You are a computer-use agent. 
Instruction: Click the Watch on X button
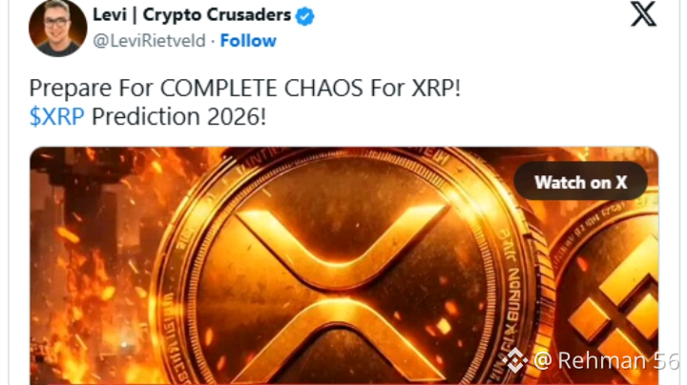[x=580, y=182]
